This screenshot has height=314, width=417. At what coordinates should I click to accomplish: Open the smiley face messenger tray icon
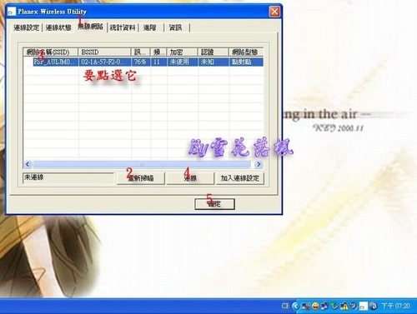point(315,306)
